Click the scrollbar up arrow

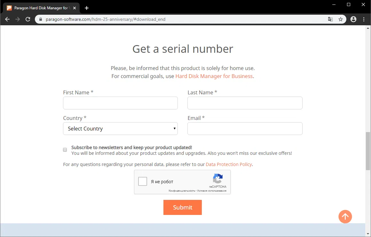tap(368, 28)
